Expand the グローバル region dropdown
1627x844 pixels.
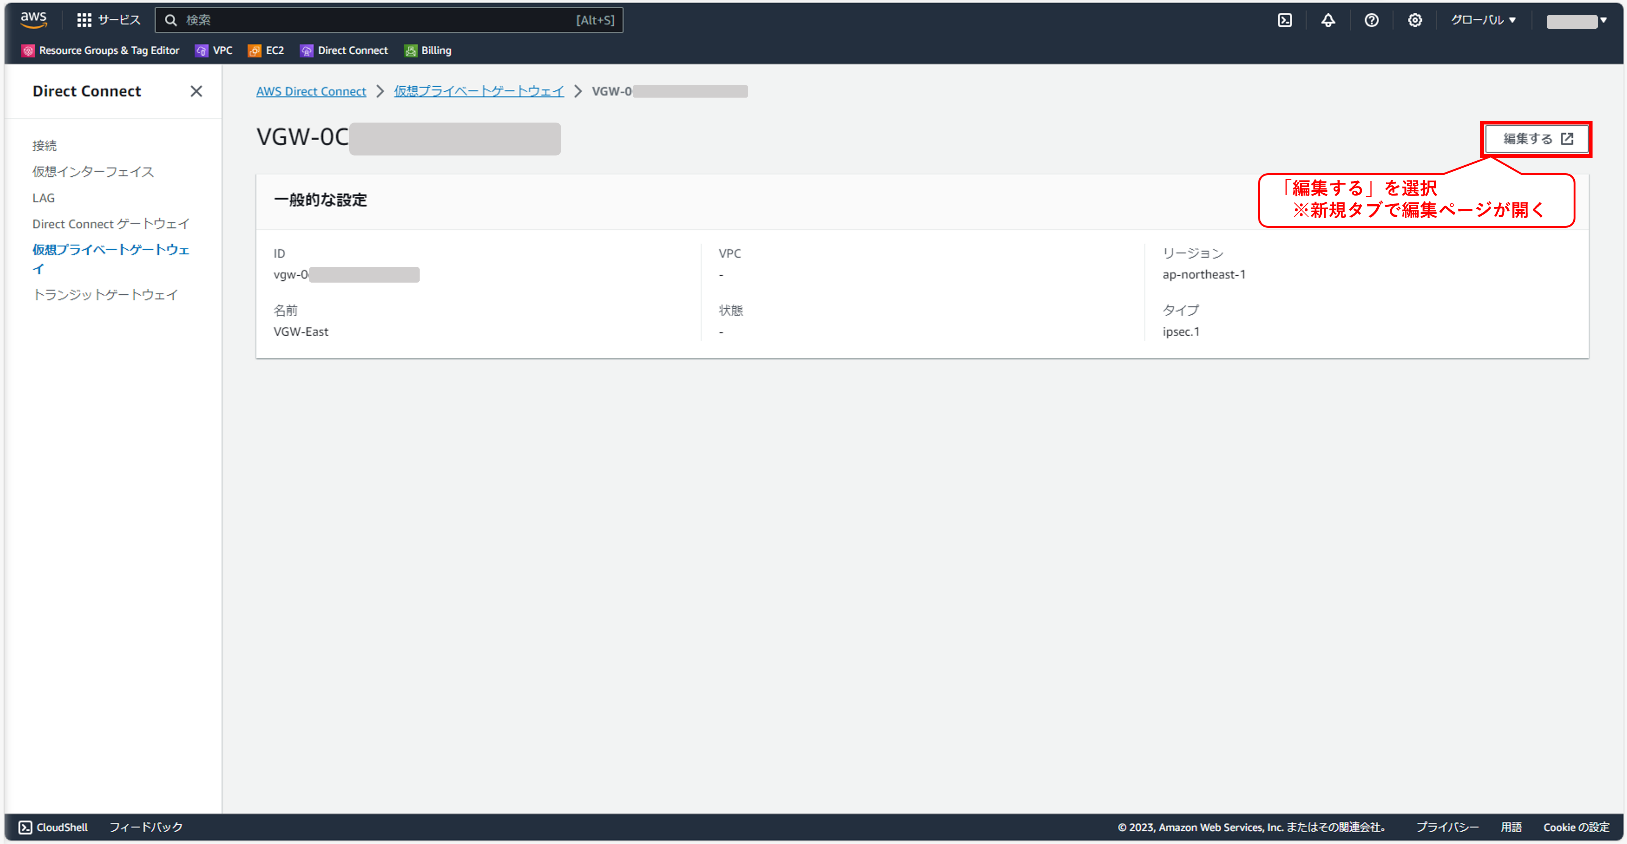click(1482, 20)
